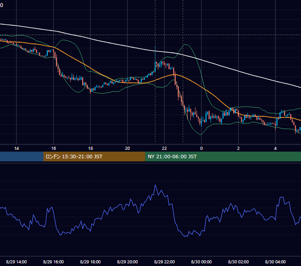This screenshot has width=301, height=266.
Task: Click the 4 hour axis label
Action: [275, 149]
